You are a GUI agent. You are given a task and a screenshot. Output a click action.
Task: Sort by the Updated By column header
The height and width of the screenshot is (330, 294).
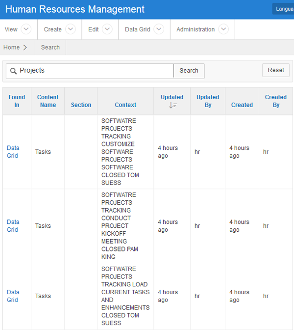(x=208, y=101)
